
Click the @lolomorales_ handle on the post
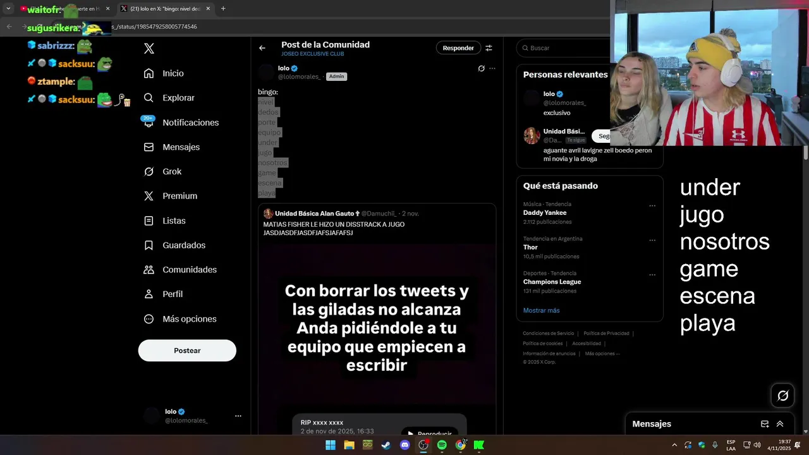[x=300, y=76]
